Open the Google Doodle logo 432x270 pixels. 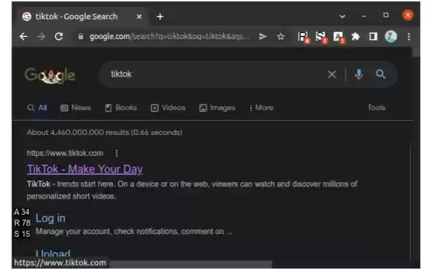(x=50, y=75)
